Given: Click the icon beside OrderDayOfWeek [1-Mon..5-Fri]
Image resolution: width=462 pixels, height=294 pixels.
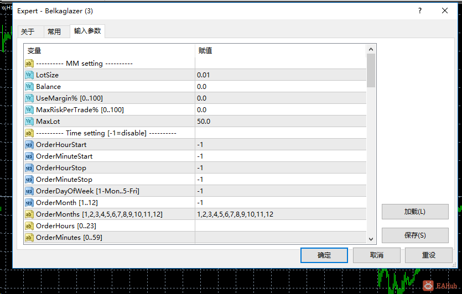Looking at the screenshot, I should (x=29, y=191).
